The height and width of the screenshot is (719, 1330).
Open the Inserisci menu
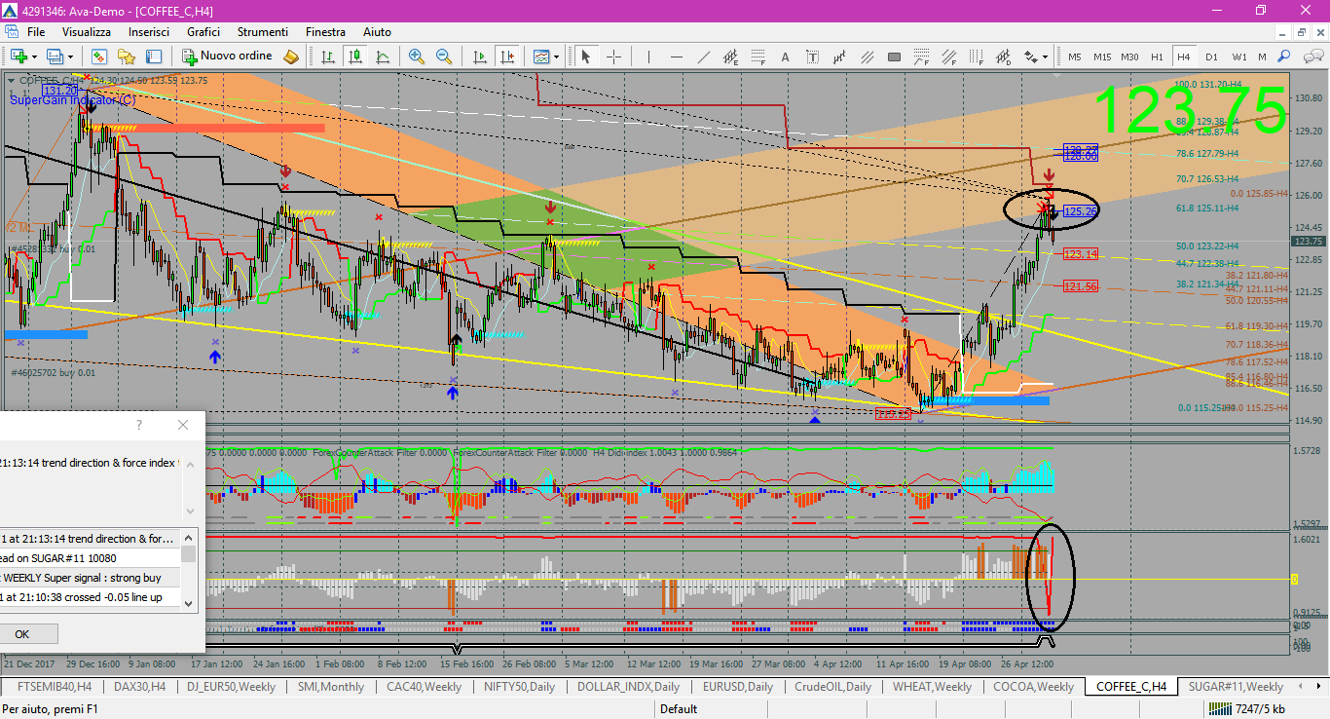click(x=148, y=32)
